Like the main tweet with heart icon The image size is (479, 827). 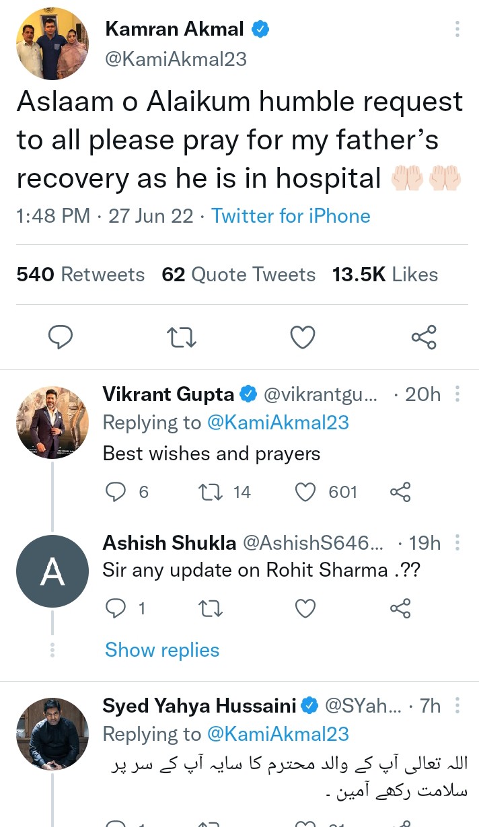[303, 336]
